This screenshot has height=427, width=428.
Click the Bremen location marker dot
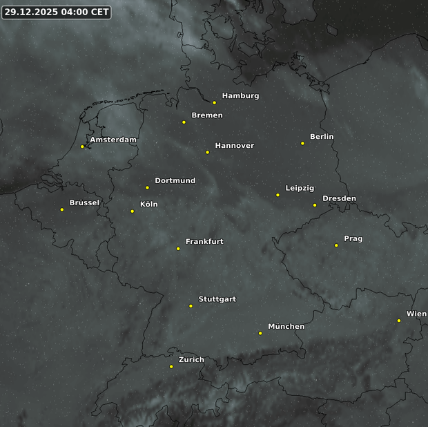[184, 122]
